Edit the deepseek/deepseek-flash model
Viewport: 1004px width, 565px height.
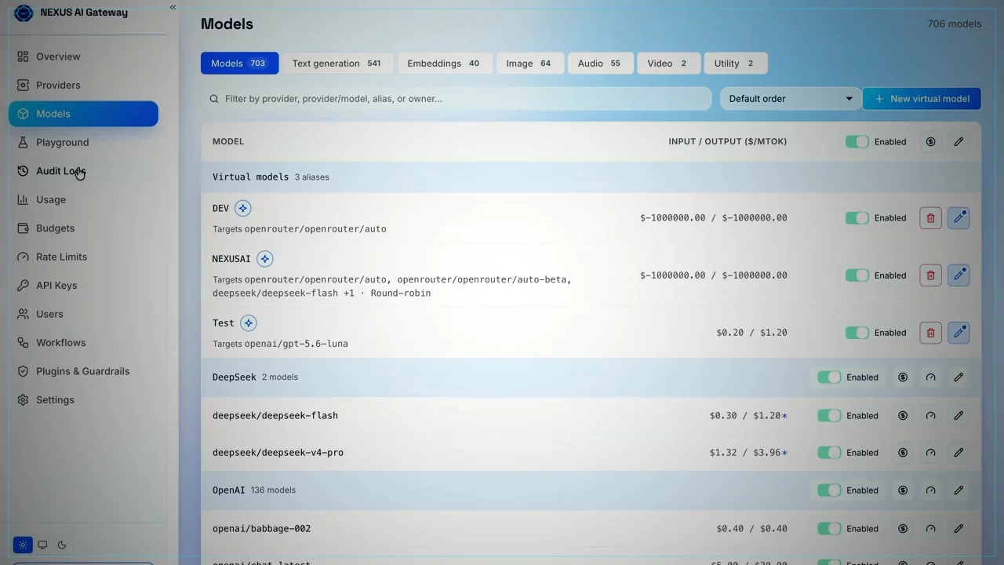point(959,416)
